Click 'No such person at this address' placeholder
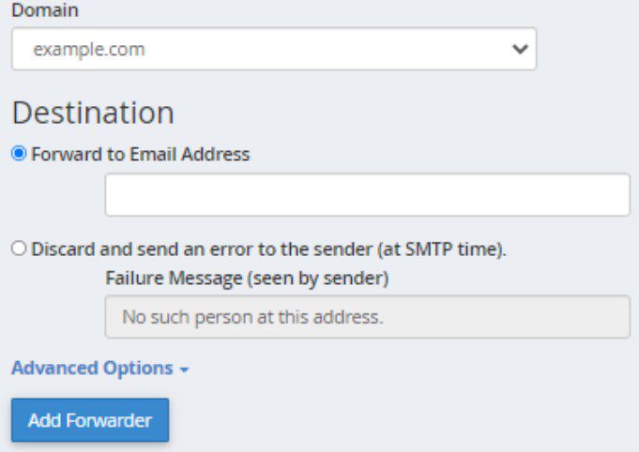This screenshot has height=452, width=639. [x=253, y=317]
